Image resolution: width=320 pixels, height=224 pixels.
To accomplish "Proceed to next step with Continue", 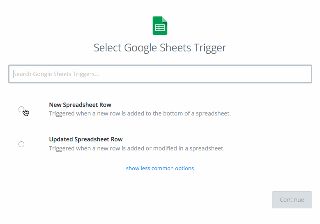I will (292, 200).
